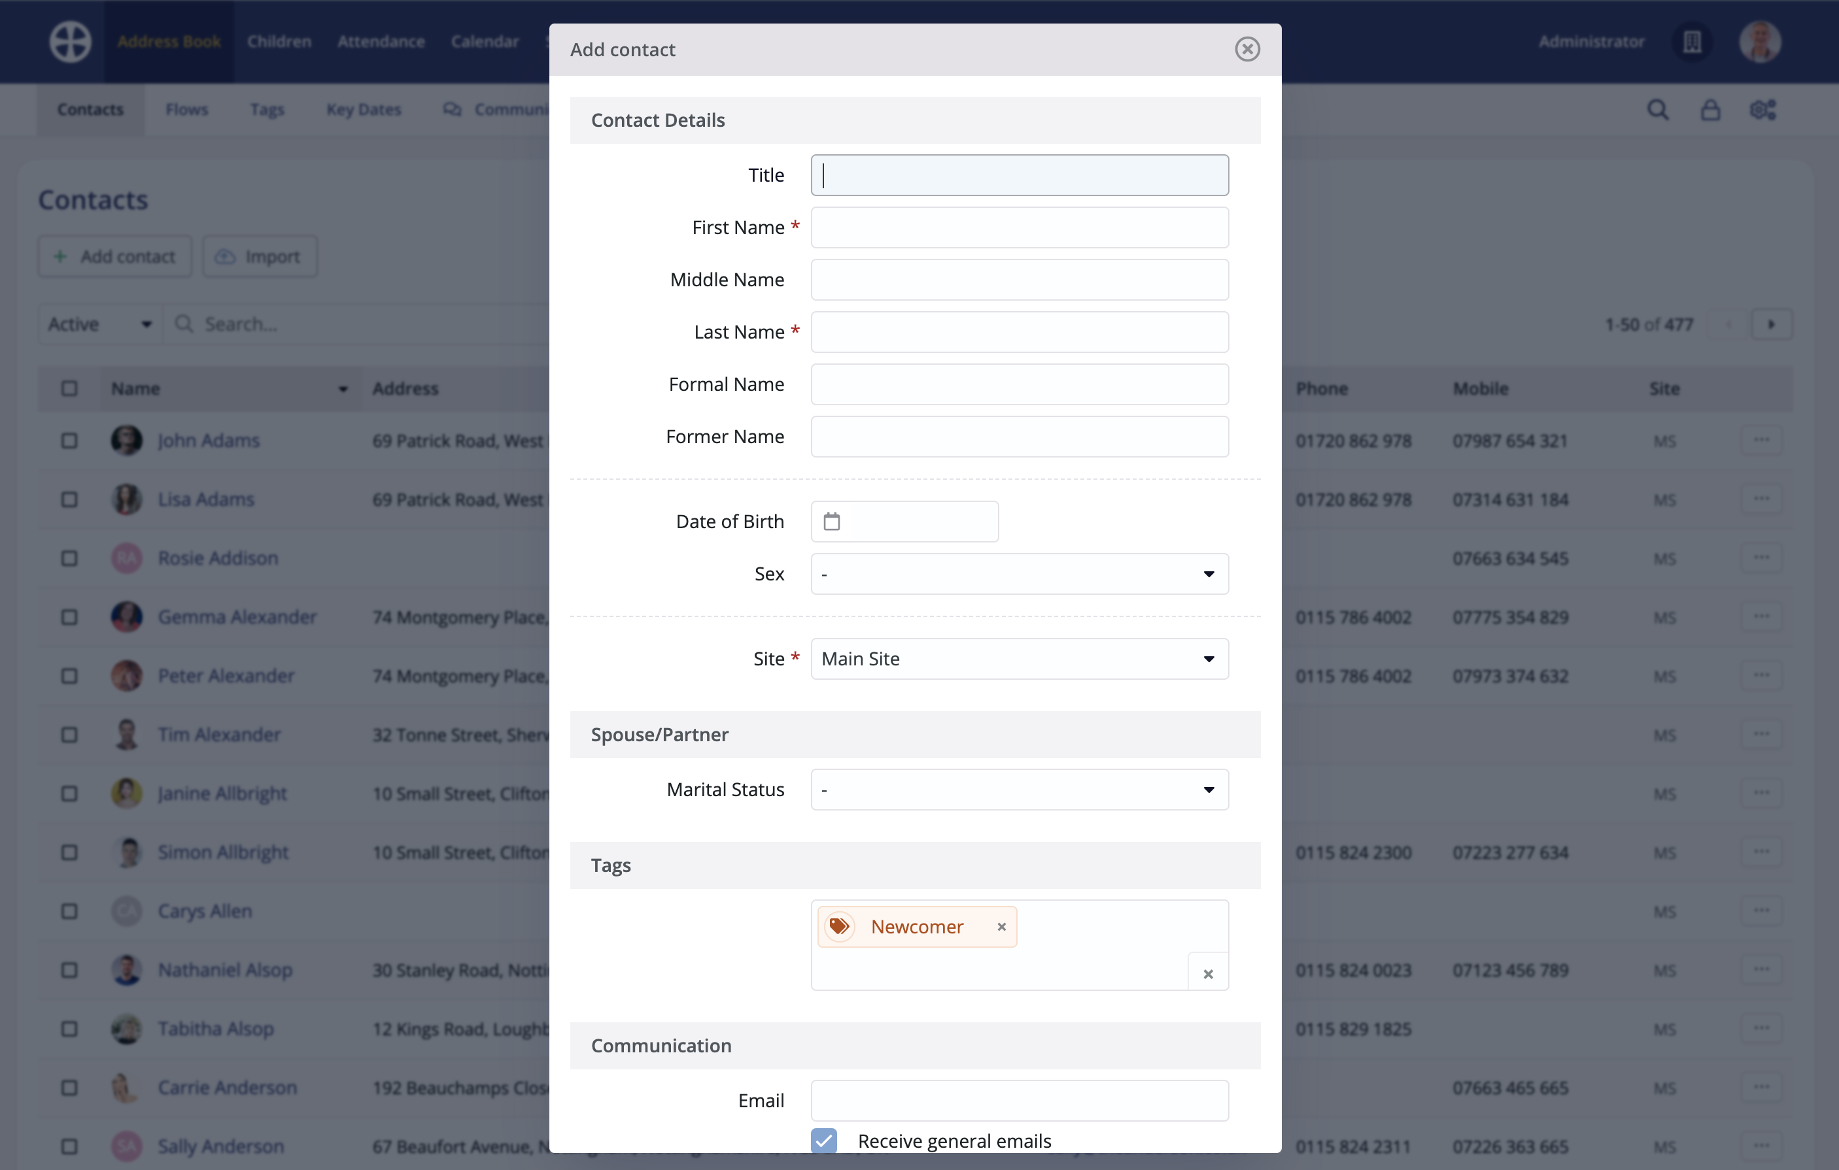Click the calendar icon in Date of Birth
The height and width of the screenshot is (1170, 1839).
832,522
